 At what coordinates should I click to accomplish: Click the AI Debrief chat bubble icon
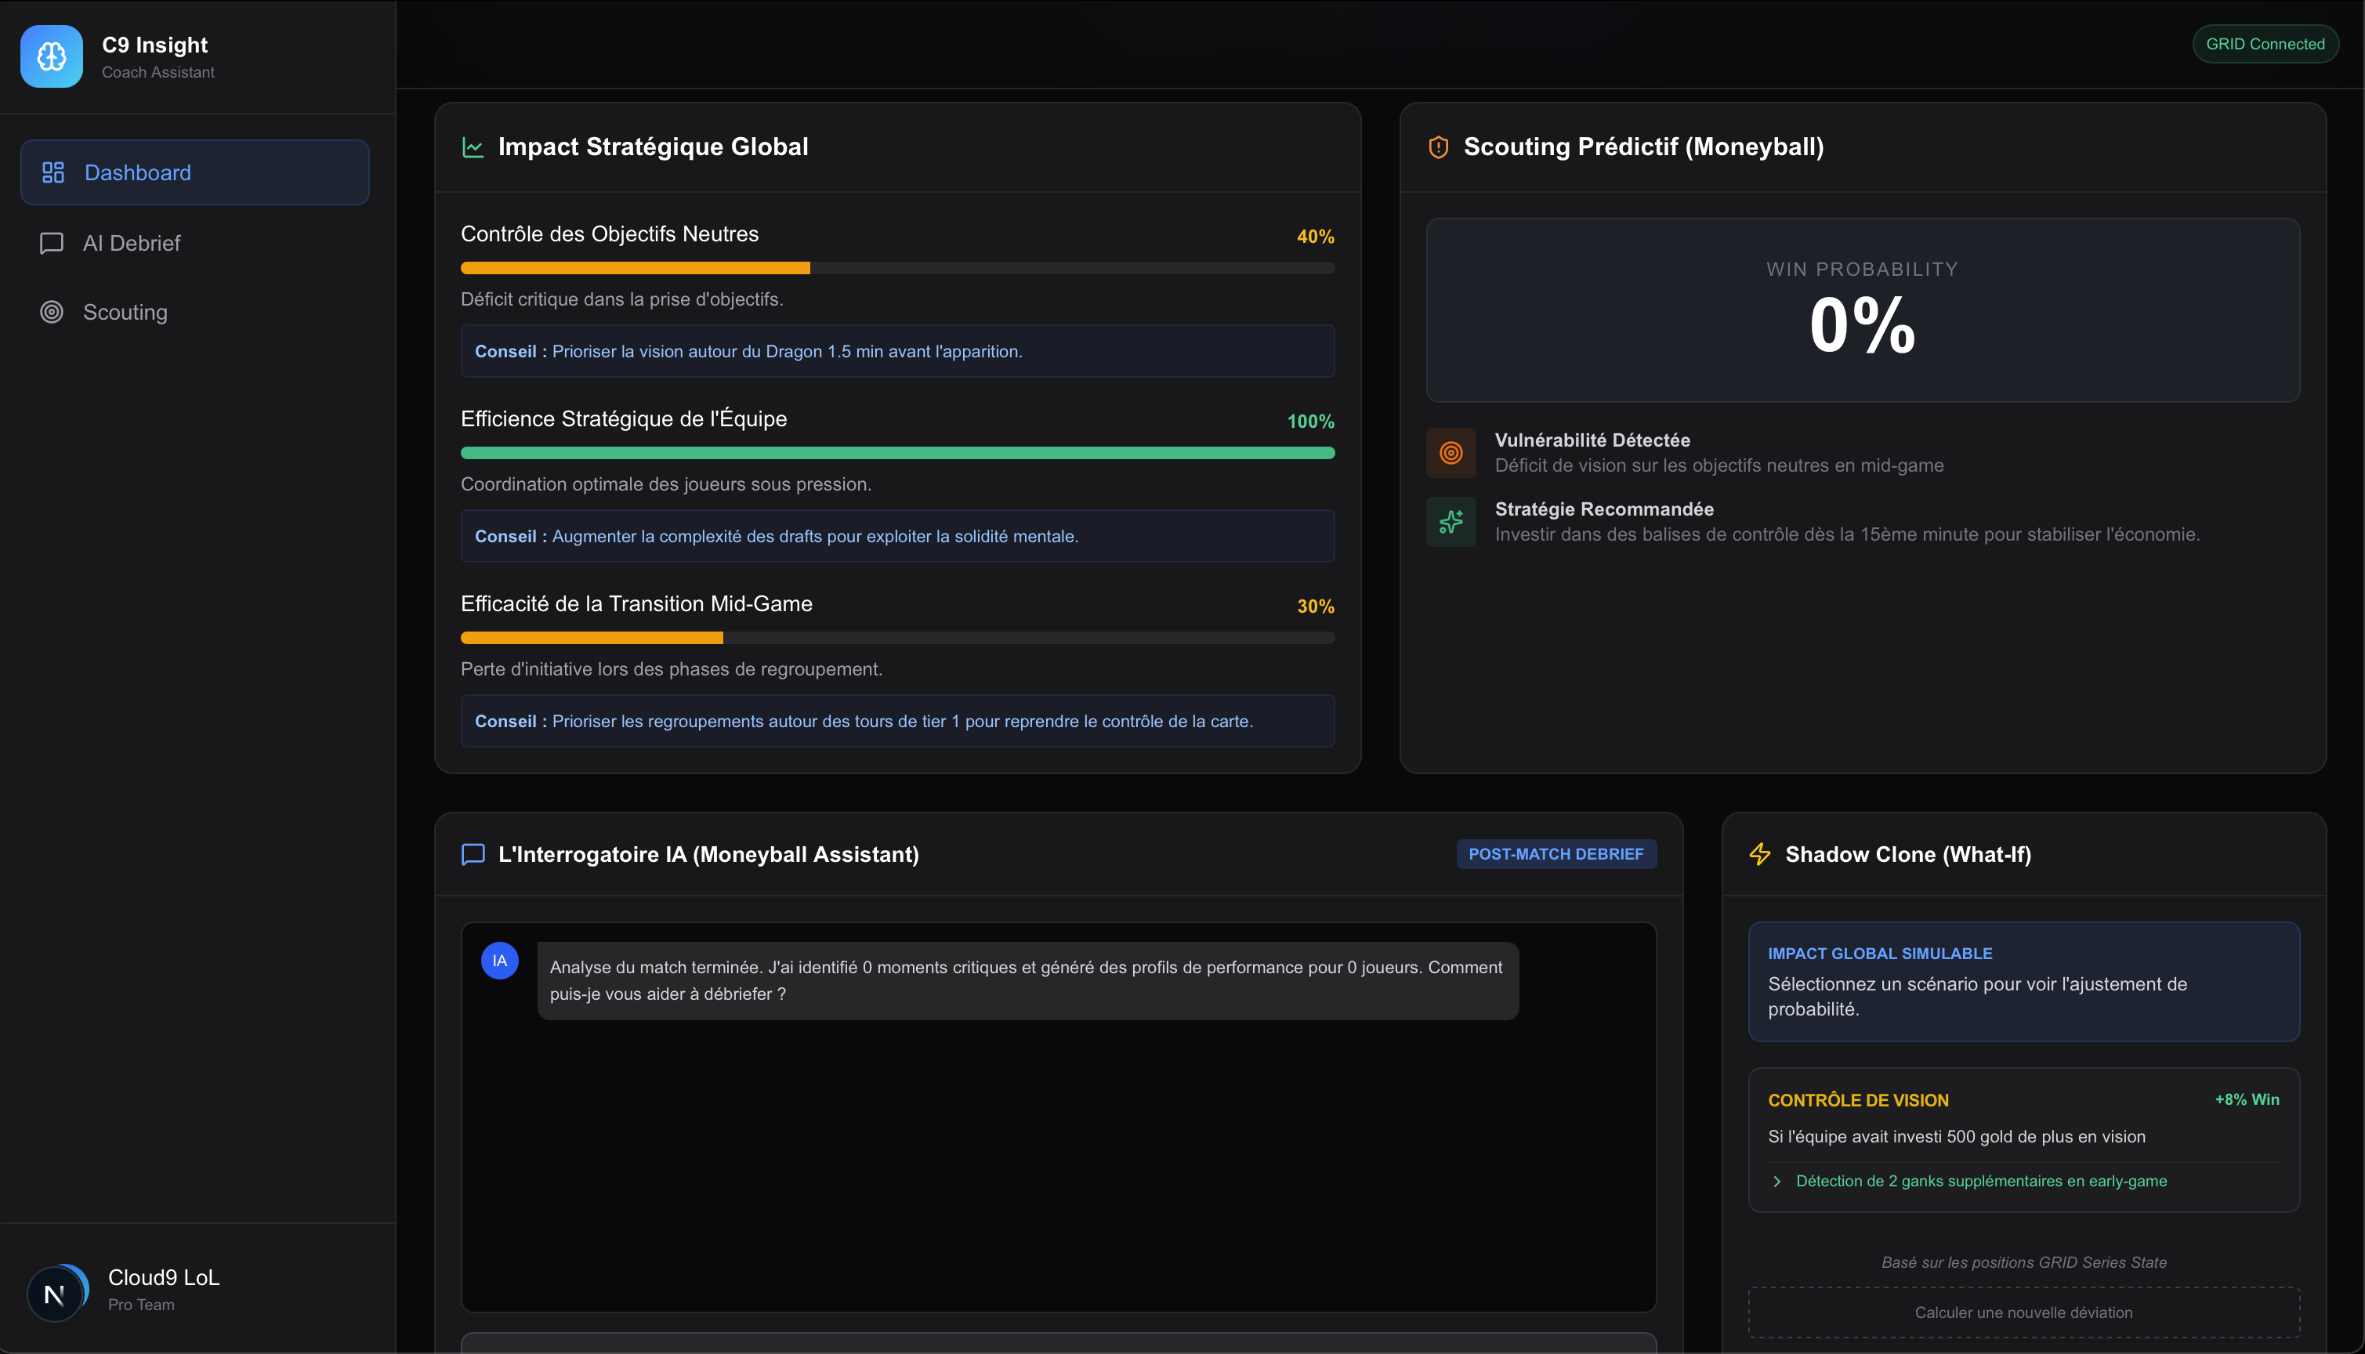pyautogui.click(x=51, y=243)
